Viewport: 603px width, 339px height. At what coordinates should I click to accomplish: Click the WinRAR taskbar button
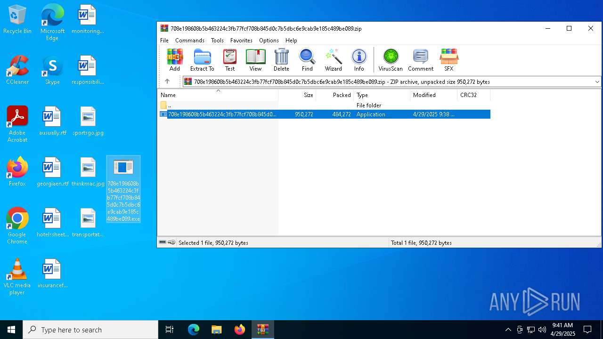(x=263, y=330)
